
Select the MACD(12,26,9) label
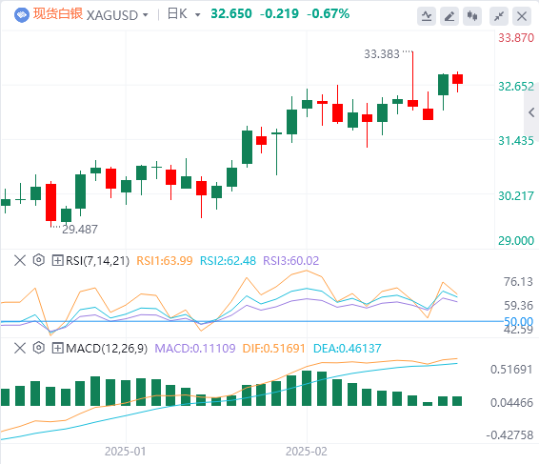[107, 349]
